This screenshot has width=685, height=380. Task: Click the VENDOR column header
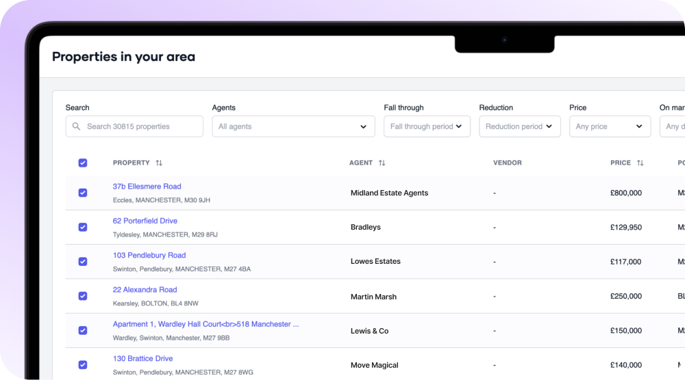tap(507, 163)
